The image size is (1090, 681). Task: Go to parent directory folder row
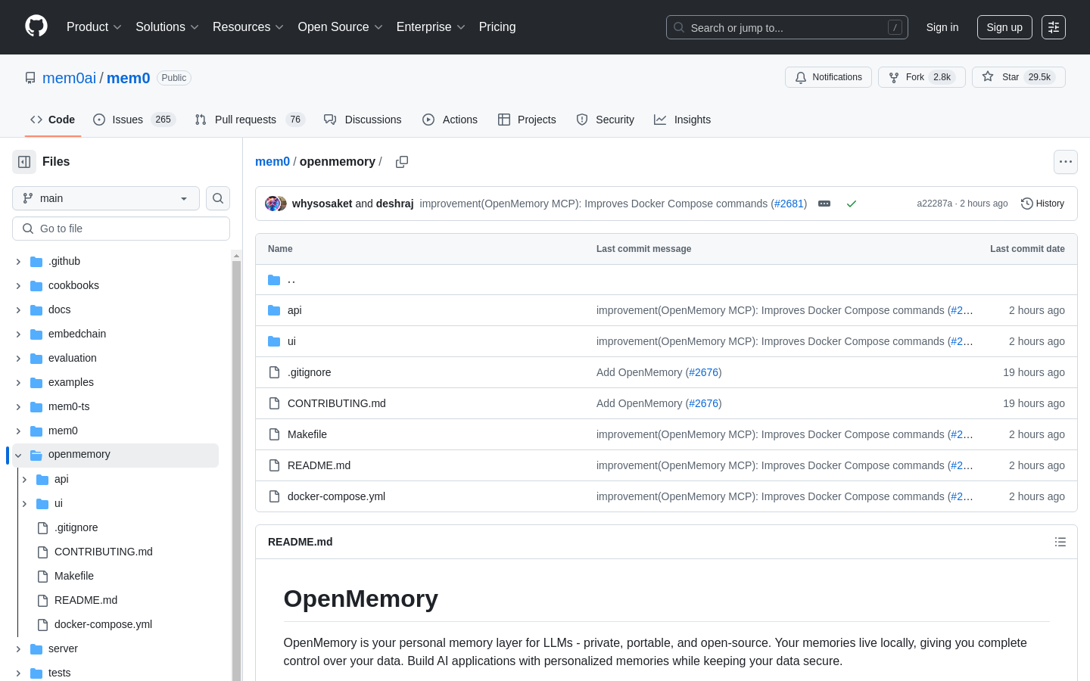point(666,280)
